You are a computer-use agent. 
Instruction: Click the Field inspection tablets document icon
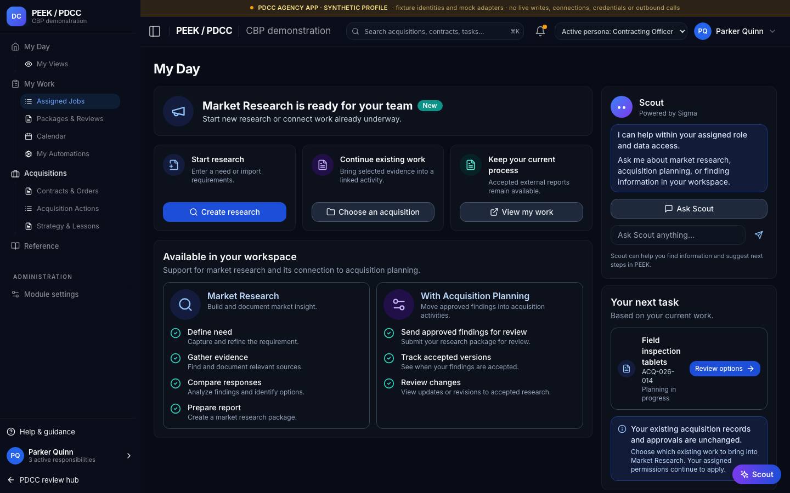point(627,369)
